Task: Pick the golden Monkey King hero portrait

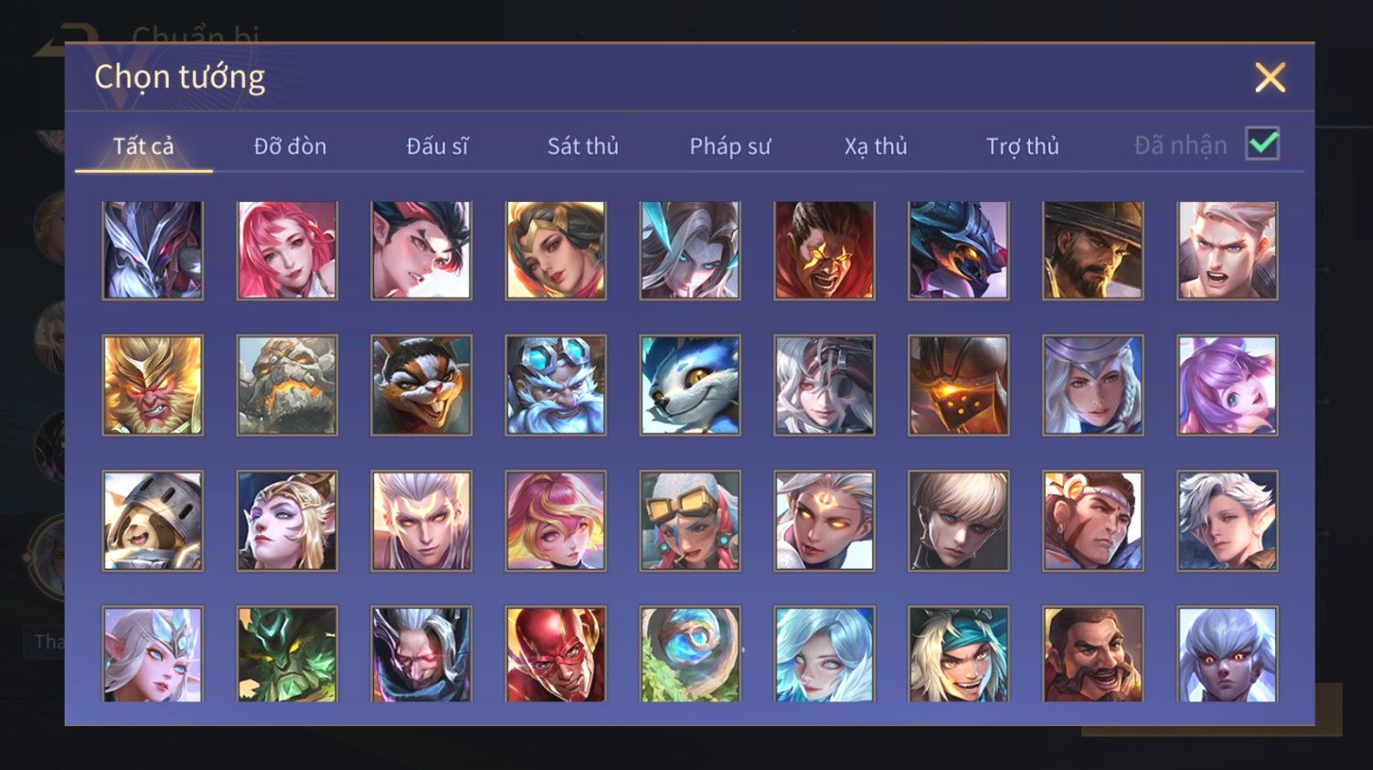Action: click(153, 385)
